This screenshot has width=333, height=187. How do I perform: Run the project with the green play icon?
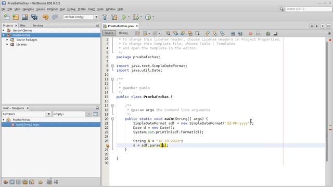tap(124, 17)
